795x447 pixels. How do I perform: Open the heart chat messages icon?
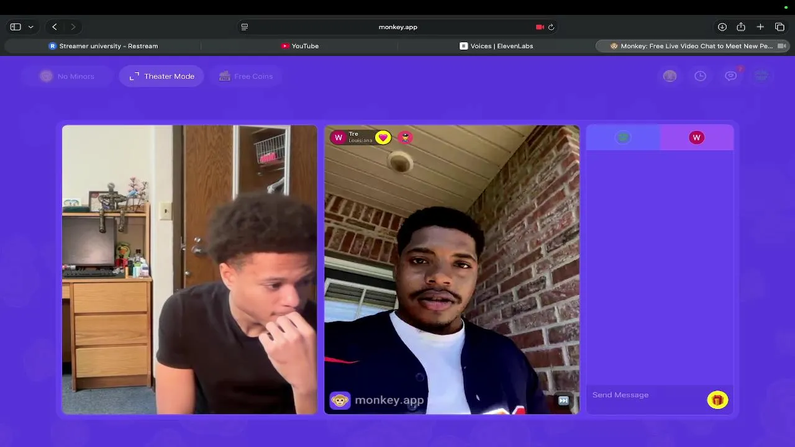click(731, 76)
